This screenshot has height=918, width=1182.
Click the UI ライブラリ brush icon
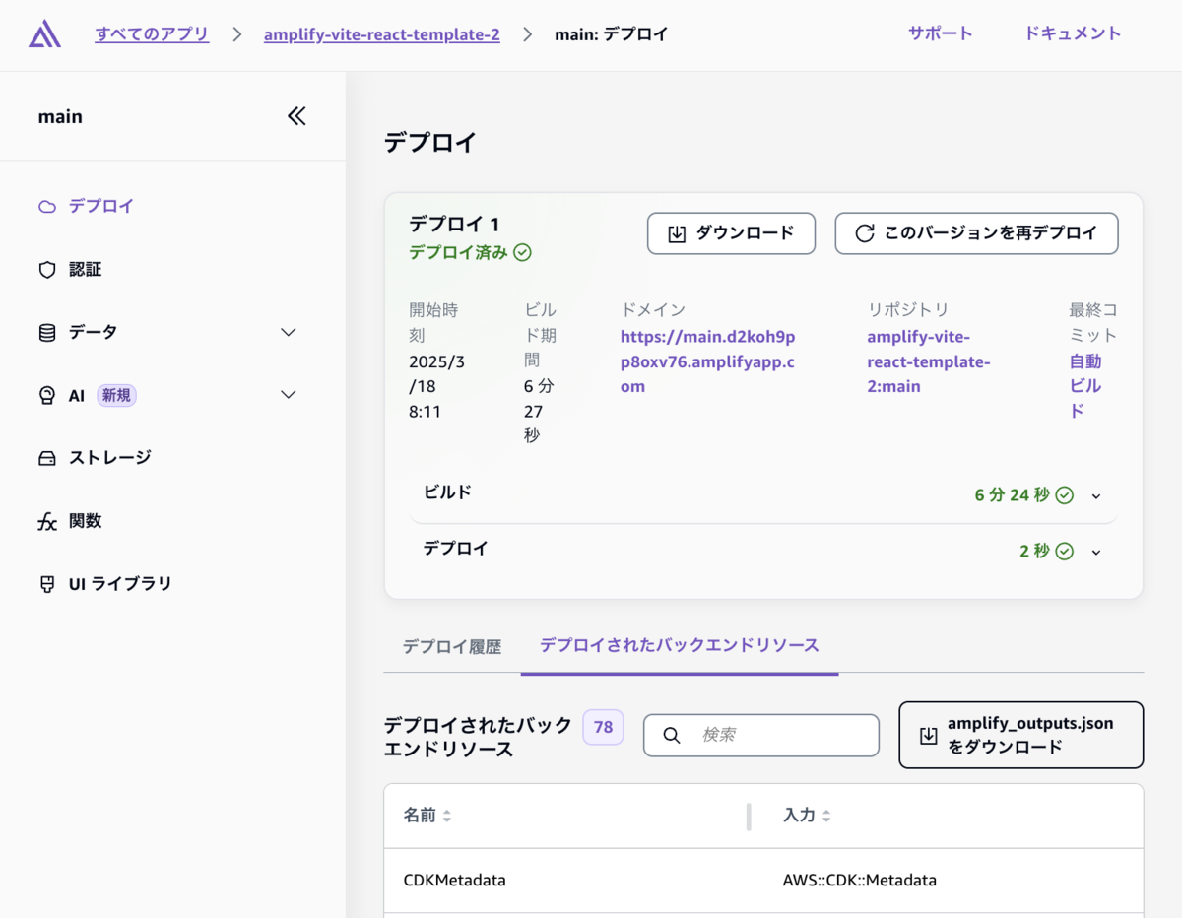tap(47, 584)
